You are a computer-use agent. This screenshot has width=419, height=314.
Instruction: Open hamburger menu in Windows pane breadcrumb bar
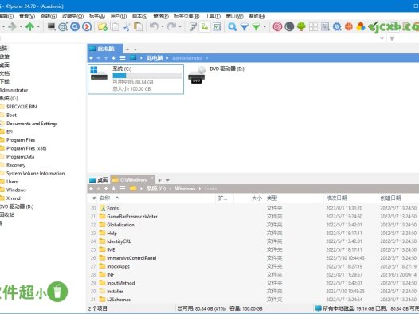point(123,189)
